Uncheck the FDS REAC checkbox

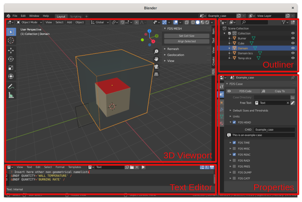click(234, 155)
